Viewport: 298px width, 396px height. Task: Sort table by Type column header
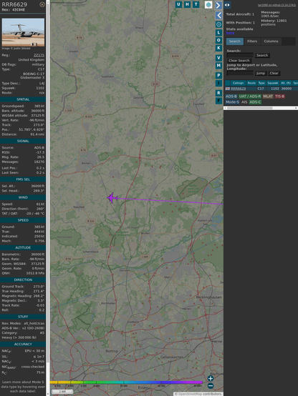pyautogui.click(x=261, y=83)
